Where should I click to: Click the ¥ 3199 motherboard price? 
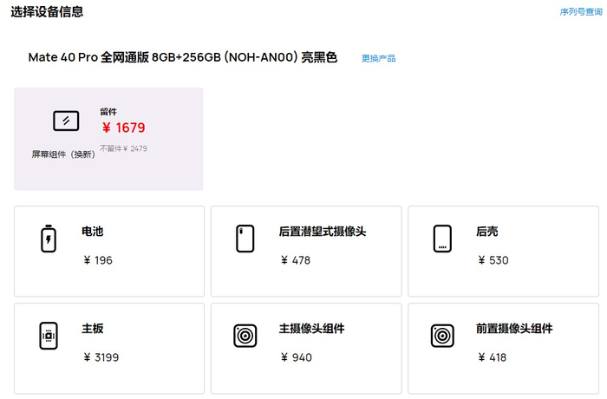(101, 357)
